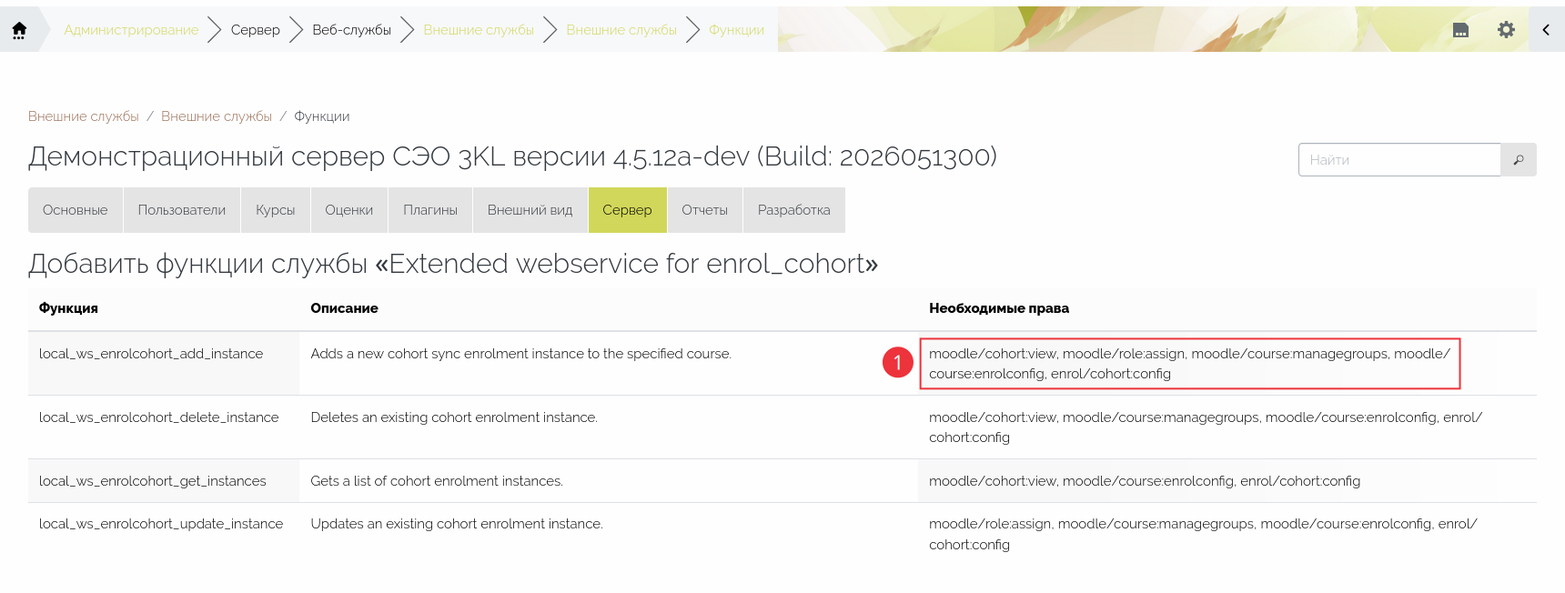This screenshot has height=593, width=1565.
Task: Select the Оценки tab
Action: (x=349, y=210)
